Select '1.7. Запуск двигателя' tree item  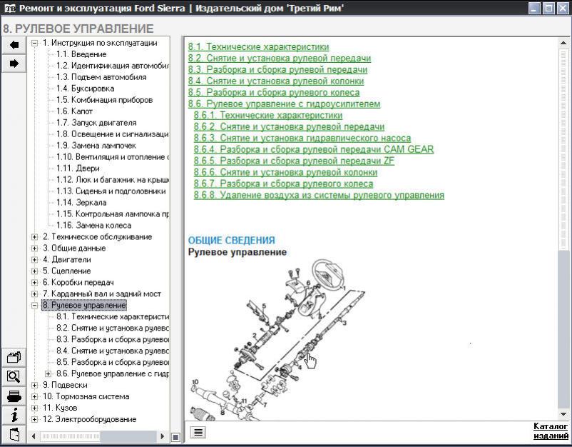[96, 123]
